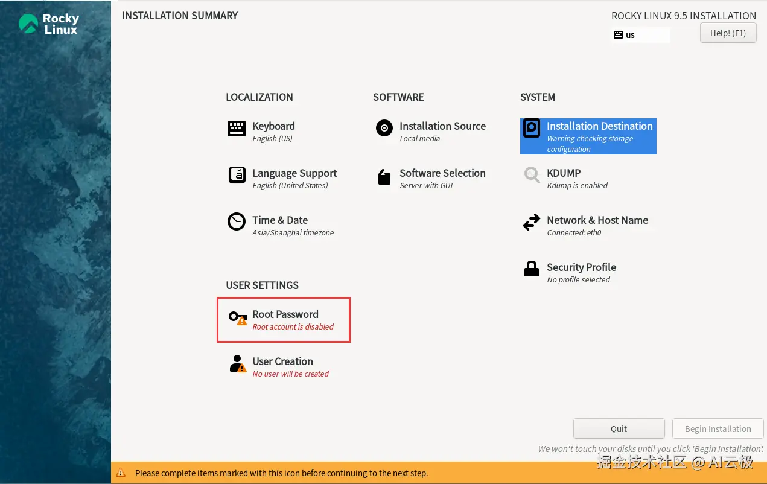
Task: Click 'No user will be created' status text
Action: (x=290, y=374)
